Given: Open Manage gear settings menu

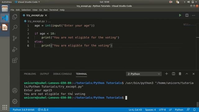Looking at the screenshot, I should 15,101.
